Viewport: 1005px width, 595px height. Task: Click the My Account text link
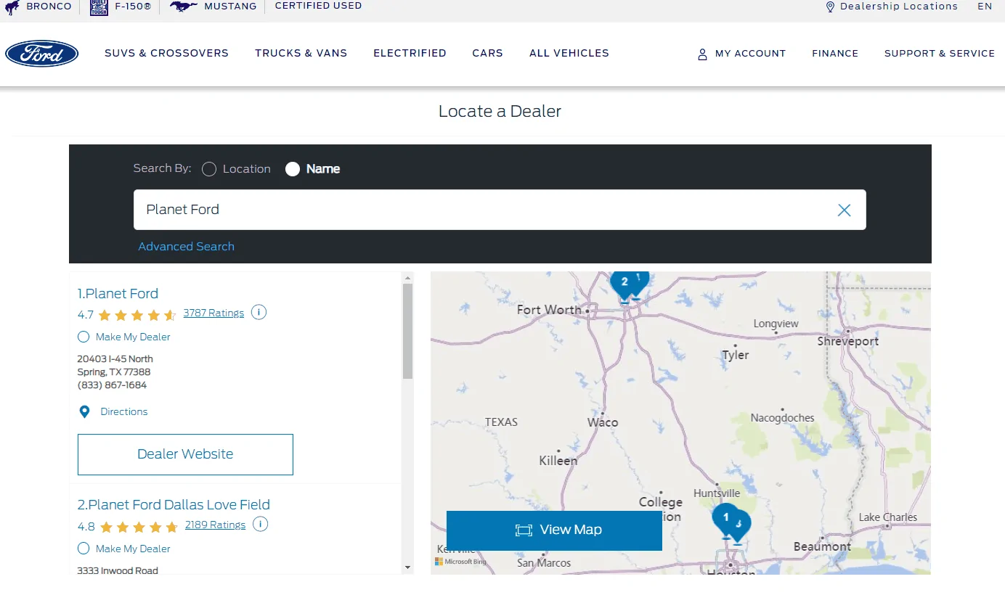click(750, 54)
